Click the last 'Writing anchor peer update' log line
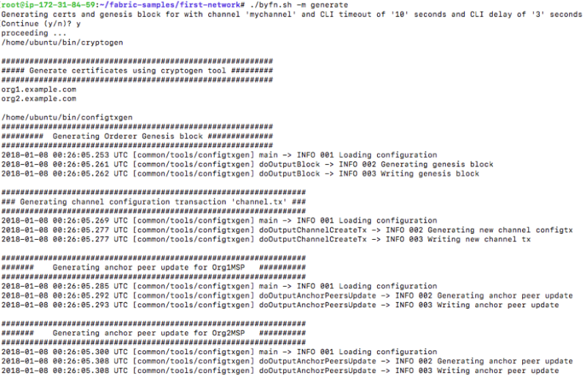Viewport: 586px width, 379px height. click(280, 371)
